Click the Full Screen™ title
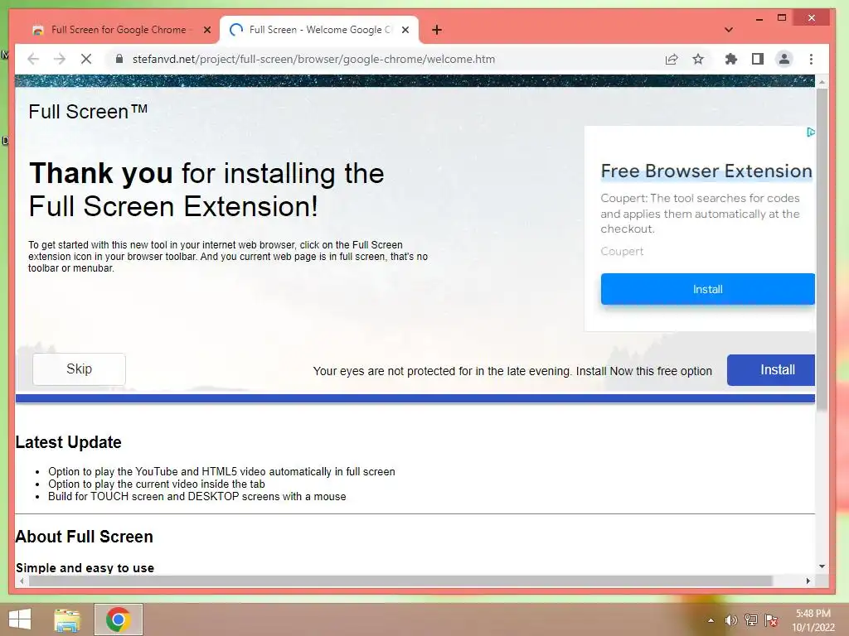The width and height of the screenshot is (849, 636). coord(88,112)
